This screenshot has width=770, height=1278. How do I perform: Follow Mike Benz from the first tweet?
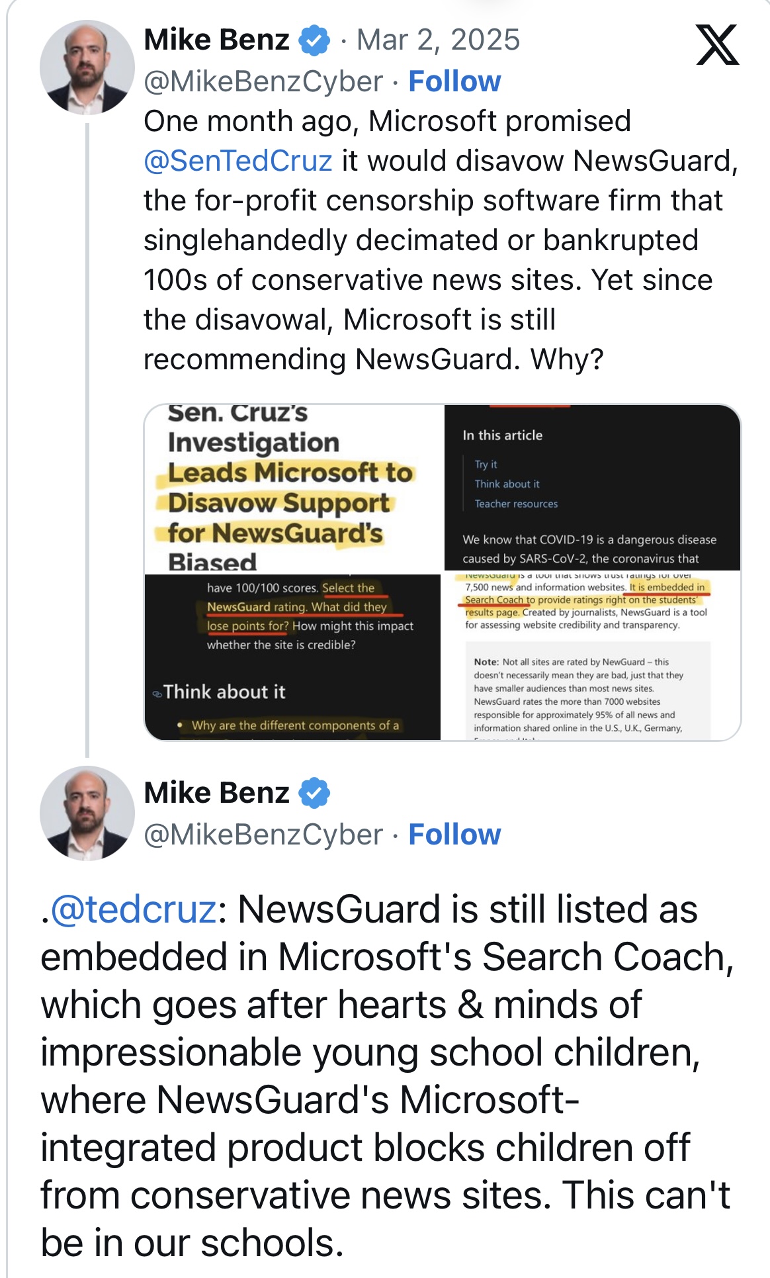[x=454, y=81]
